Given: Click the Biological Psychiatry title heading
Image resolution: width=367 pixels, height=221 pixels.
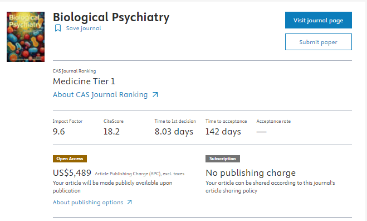Looking at the screenshot, I should [111, 17].
